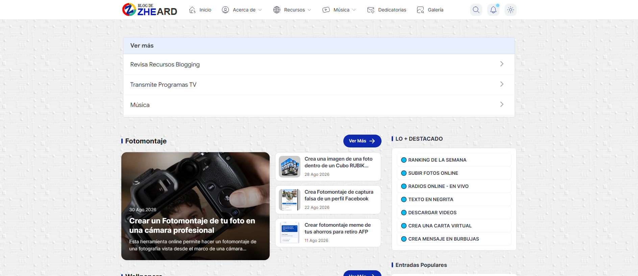The image size is (638, 276).
Task: Click the envelope icon beside Dedicatorias
Action: (371, 10)
